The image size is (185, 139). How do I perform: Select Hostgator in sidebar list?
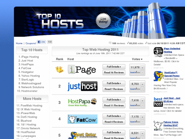[x=27, y=72]
